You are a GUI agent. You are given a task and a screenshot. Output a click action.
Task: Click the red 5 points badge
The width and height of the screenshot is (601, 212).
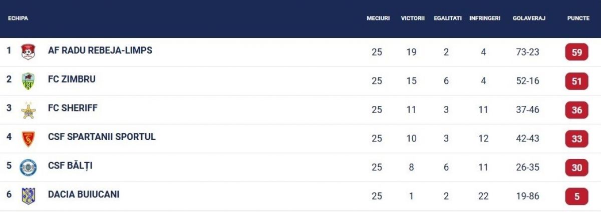tap(576, 196)
